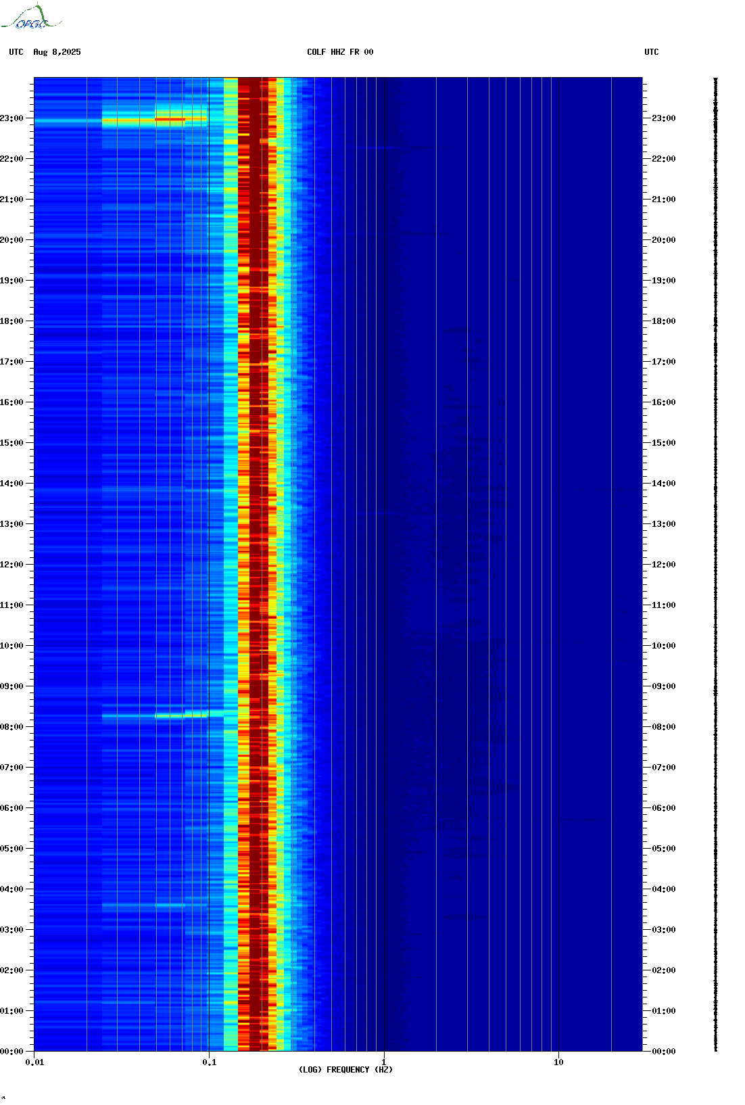Click the right axis '10:00' time label
745x1105 pixels.
664,646
